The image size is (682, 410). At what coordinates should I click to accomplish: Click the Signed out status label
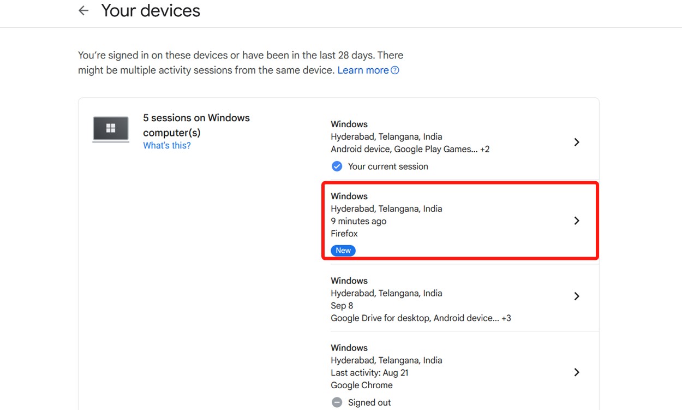(369, 402)
